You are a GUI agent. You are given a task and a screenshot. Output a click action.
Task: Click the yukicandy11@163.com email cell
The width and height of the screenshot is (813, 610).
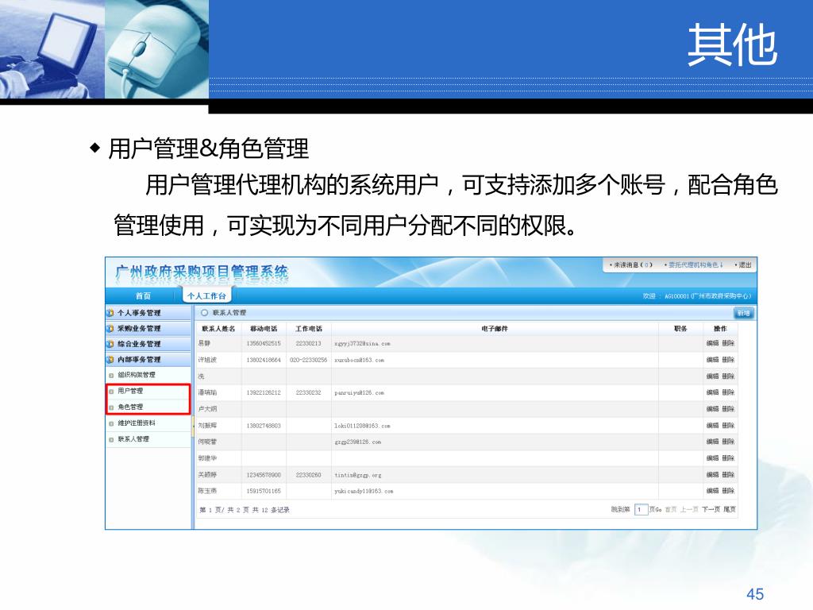[x=364, y=491]
